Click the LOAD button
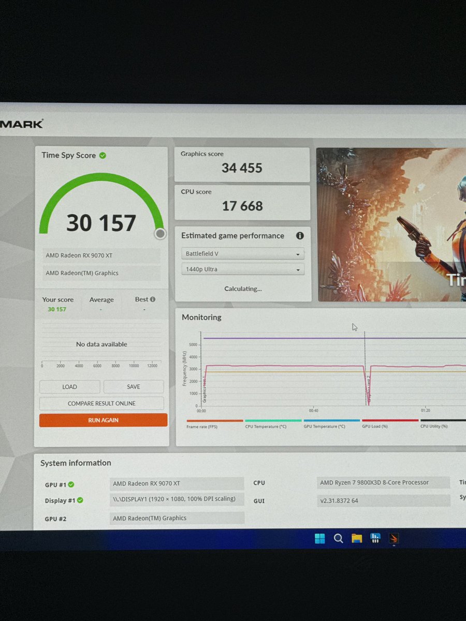Viewport: 466px width, 621px height. pos(69,387)
